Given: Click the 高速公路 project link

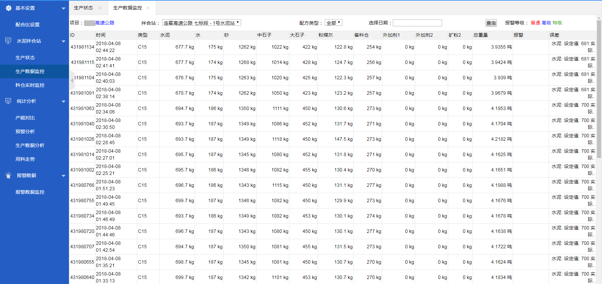Looking at the screenshot, I should click(105, 23).
